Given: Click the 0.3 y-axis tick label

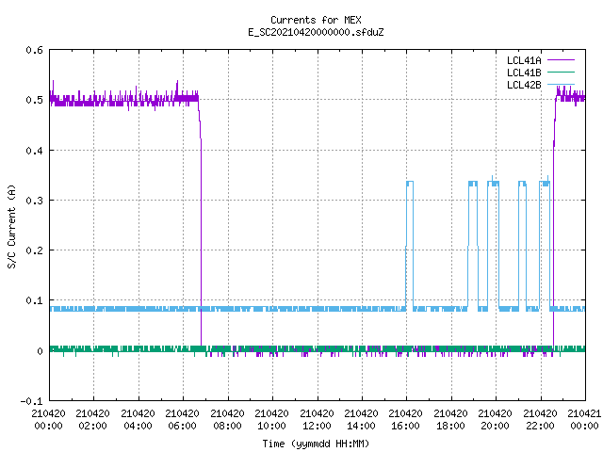Looking at the screenshot, I should click(x=34, y=201).
